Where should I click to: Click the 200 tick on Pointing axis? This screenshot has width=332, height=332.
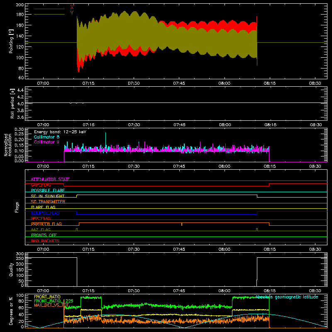coord(20,5)
